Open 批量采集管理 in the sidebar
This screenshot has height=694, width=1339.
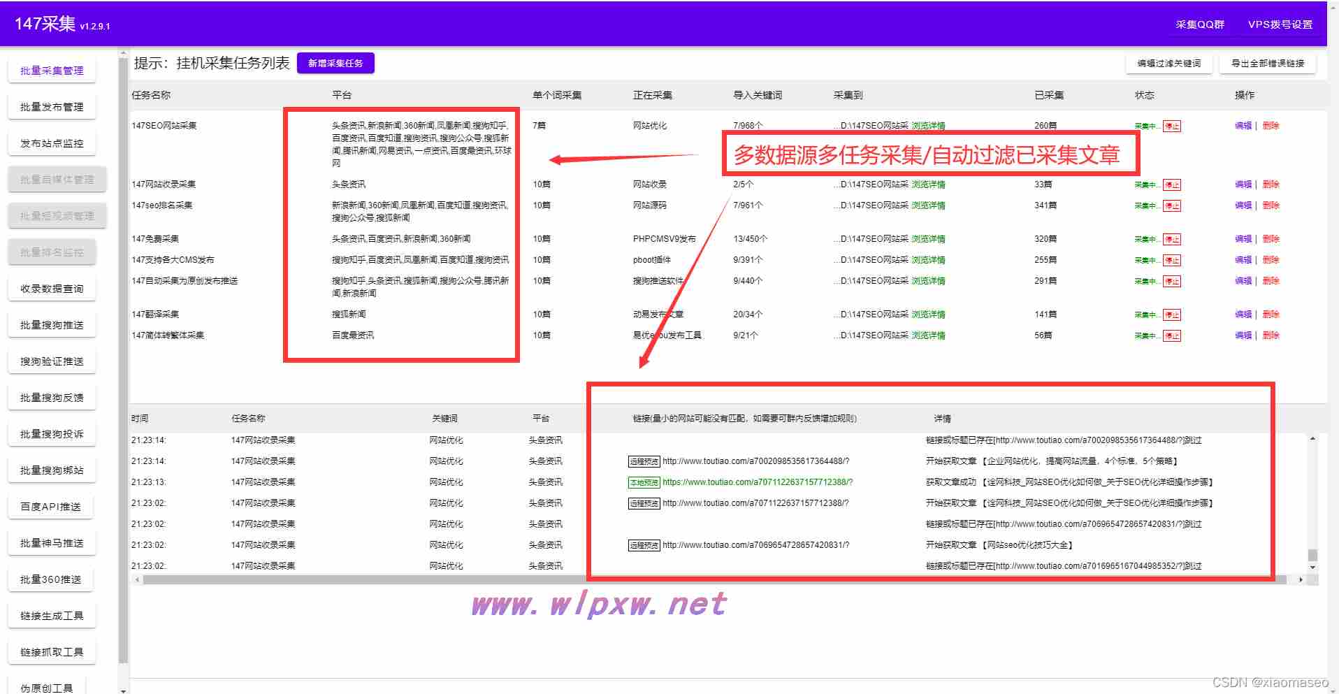click(x=52, y=71)
